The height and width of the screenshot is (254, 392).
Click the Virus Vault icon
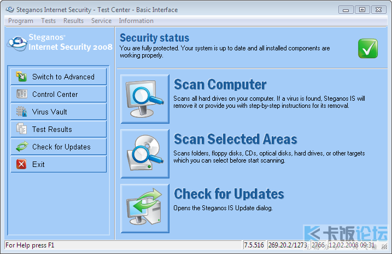(21, 112)
